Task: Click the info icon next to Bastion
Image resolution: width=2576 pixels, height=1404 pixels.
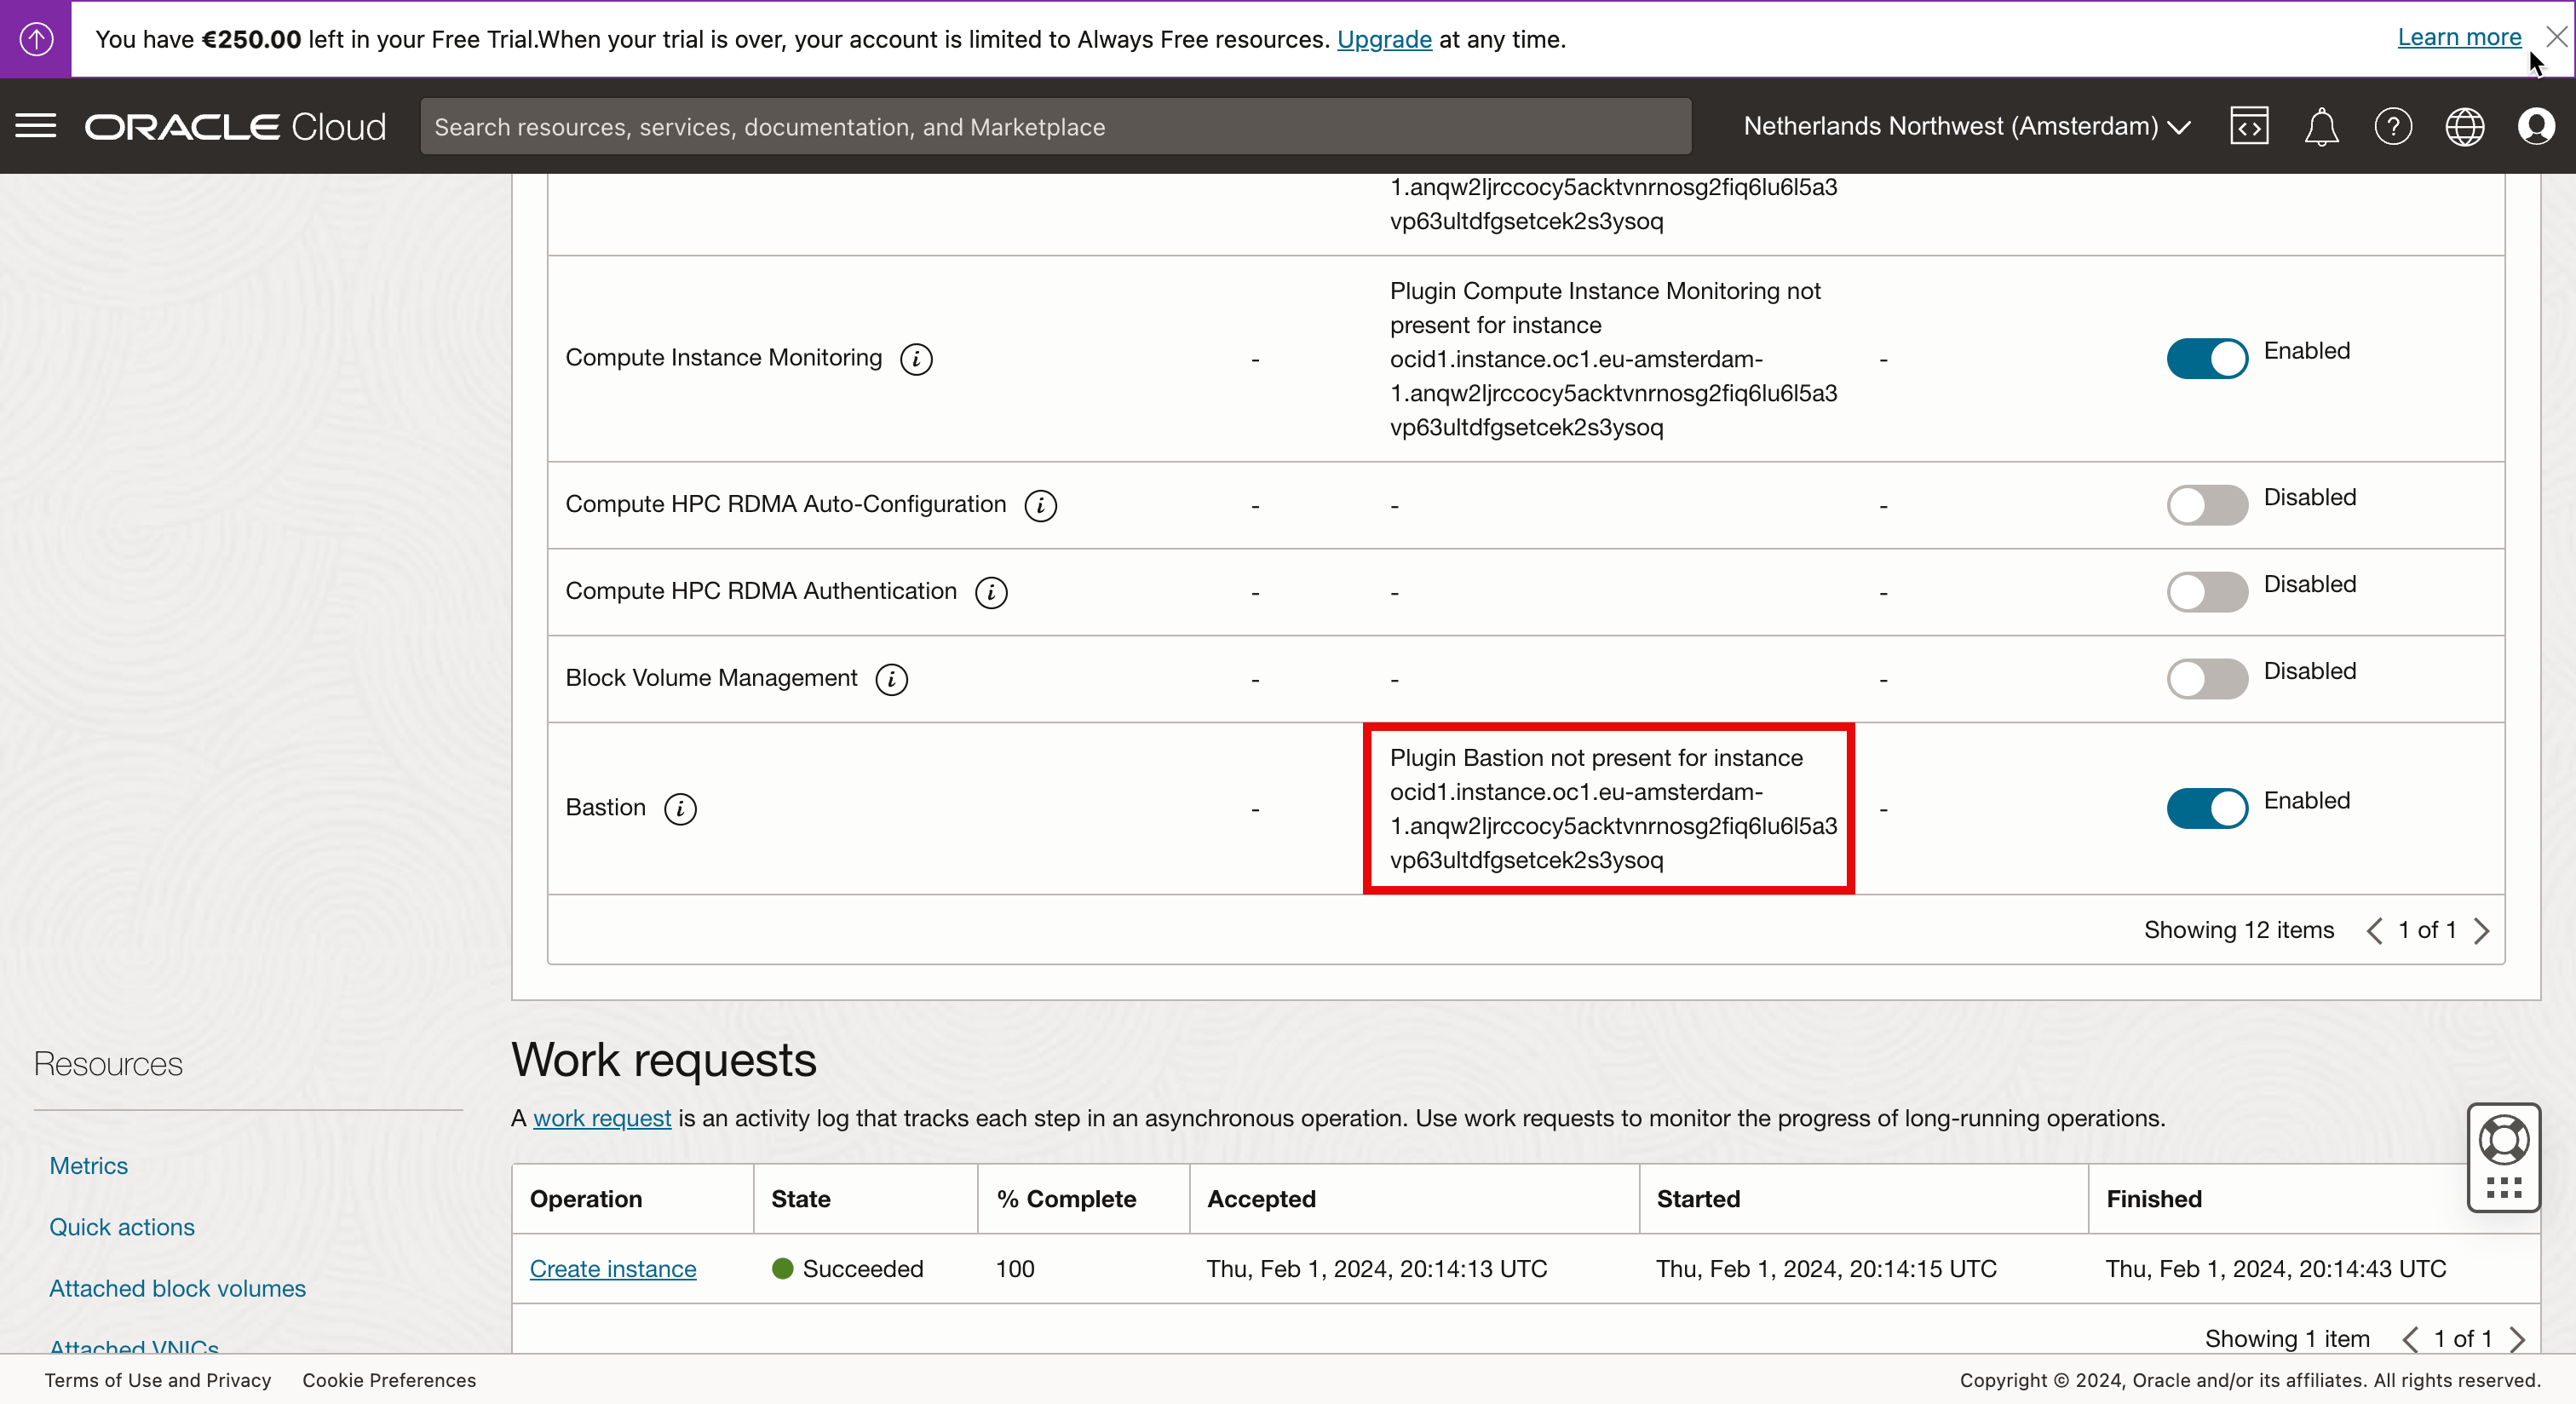Action: (680, 808)
